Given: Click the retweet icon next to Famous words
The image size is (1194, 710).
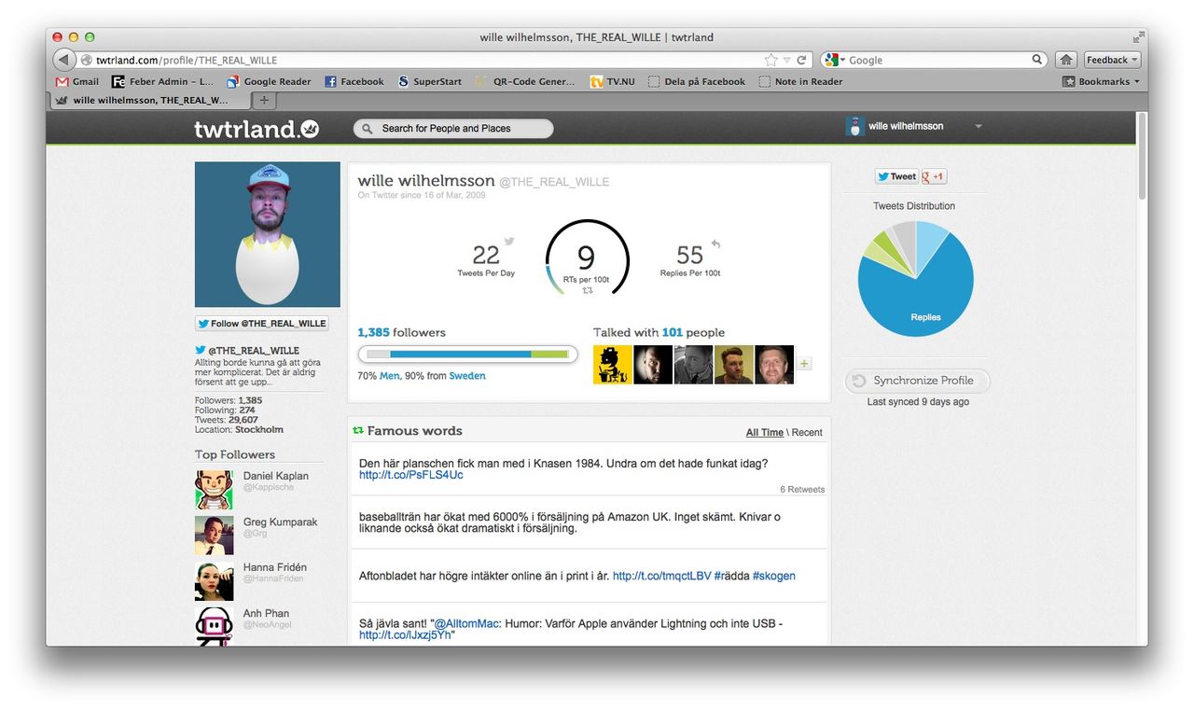Looking at the screenshot, I should point(358,430).
